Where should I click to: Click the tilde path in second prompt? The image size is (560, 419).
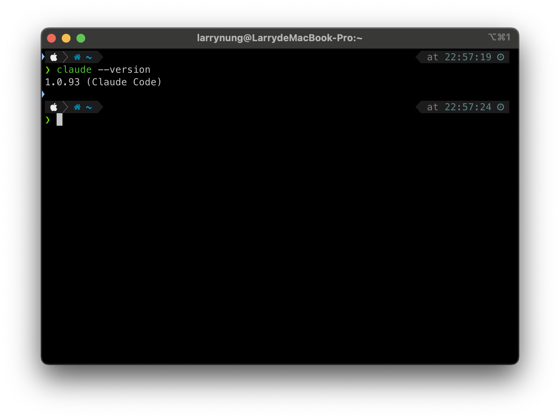click(89, 107)
